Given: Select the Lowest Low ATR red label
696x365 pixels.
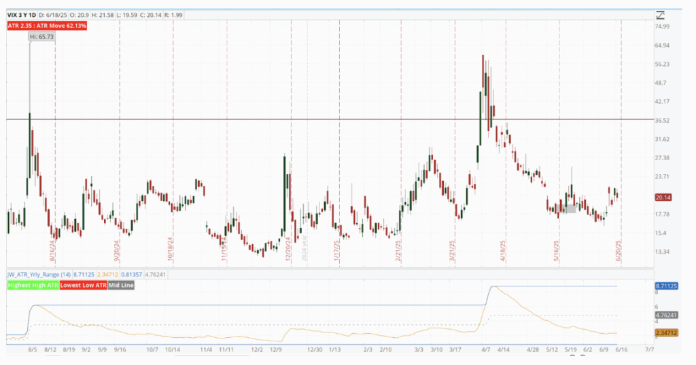Looking at the screenshot, I should point(84,285).
